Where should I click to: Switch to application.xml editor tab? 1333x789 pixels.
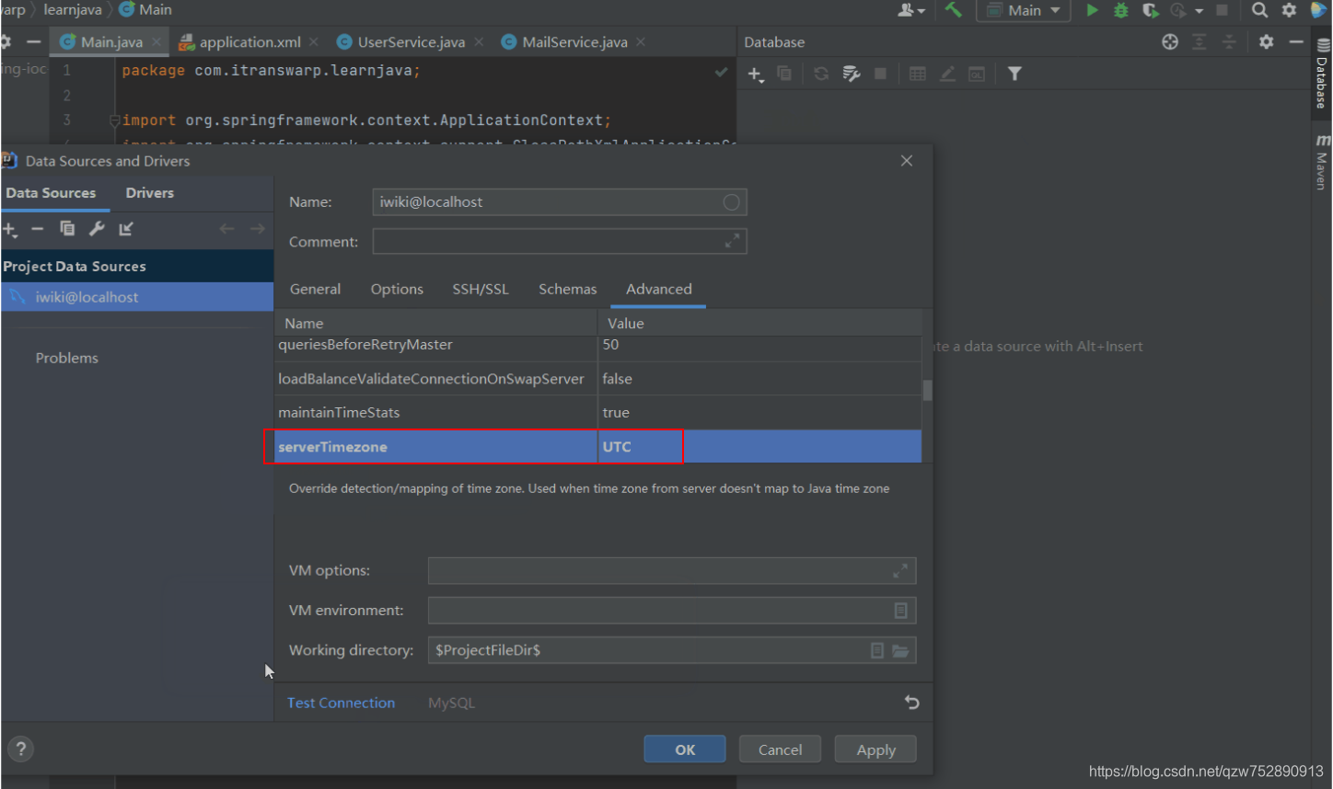pyautogui.click(x=249, y=42)
